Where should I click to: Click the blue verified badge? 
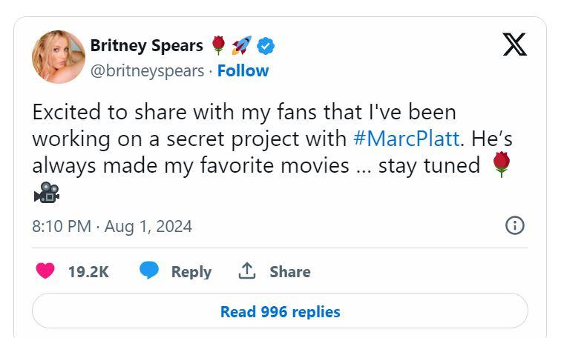coord(266,46)
